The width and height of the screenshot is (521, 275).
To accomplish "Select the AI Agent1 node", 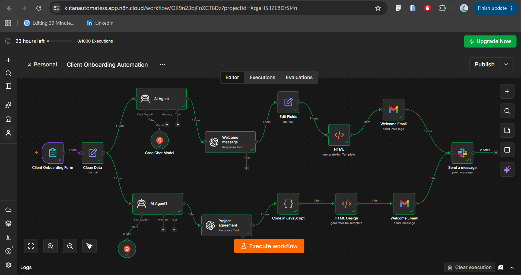I will point(158,203).
